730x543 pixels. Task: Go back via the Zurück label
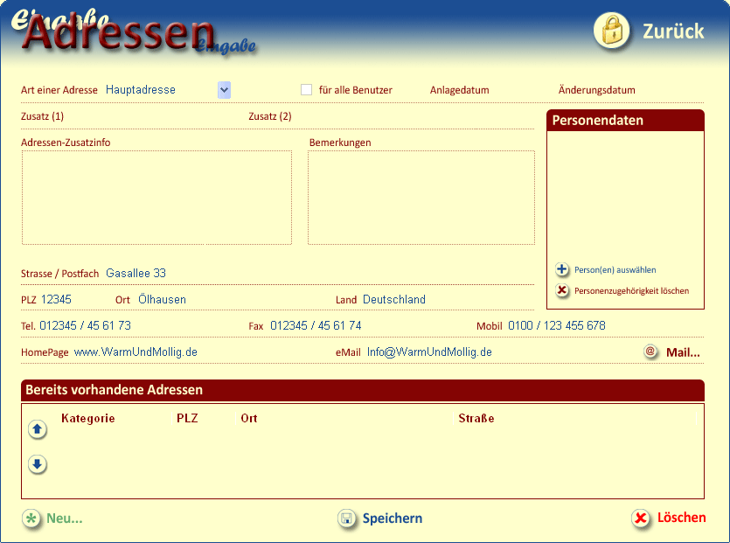click(x=673, y=31)
